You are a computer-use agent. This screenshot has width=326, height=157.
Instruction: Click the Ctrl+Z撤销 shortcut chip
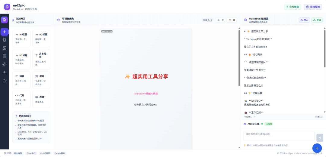tap(45, 153)
